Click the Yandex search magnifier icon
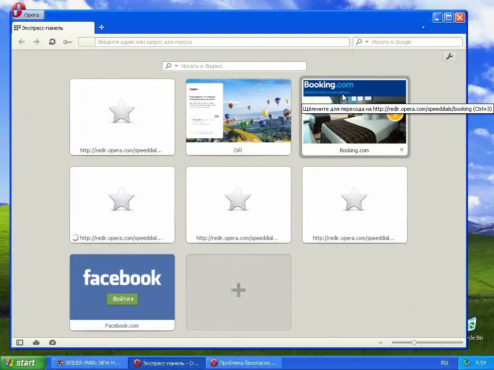The image size is (494, 370). [x=168, y=66]
